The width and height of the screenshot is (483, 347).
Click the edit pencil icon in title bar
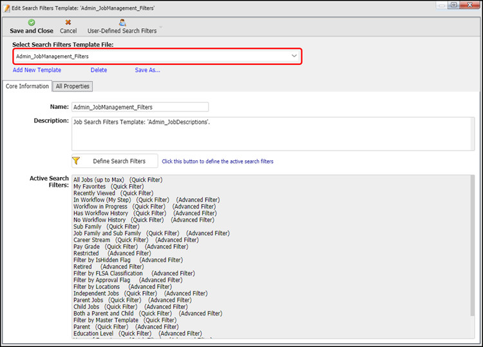(7, 6)
